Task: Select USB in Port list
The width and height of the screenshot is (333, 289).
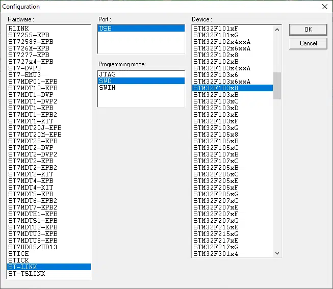Action: click(x=141, y=28)
